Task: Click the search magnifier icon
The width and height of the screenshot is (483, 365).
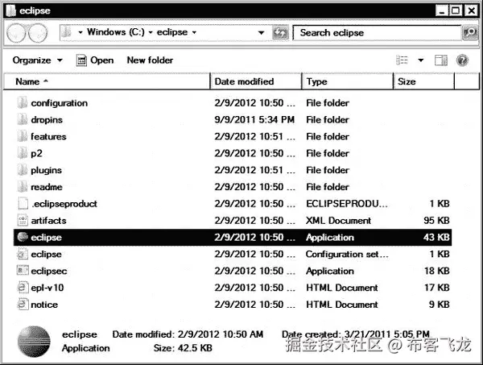Action: [x=470, y=32]
